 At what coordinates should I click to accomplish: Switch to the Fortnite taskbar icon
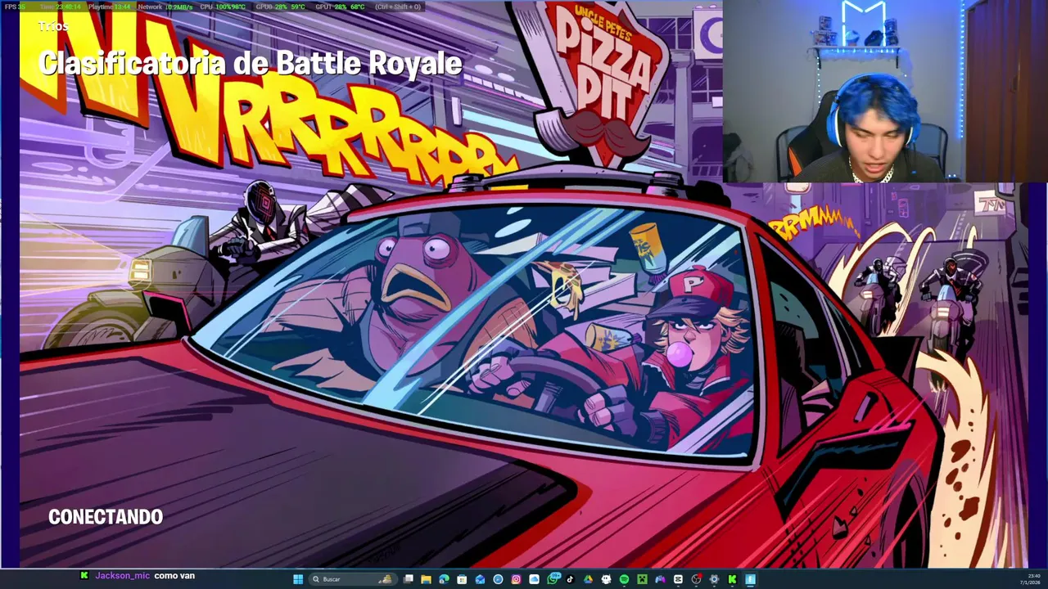750,579
